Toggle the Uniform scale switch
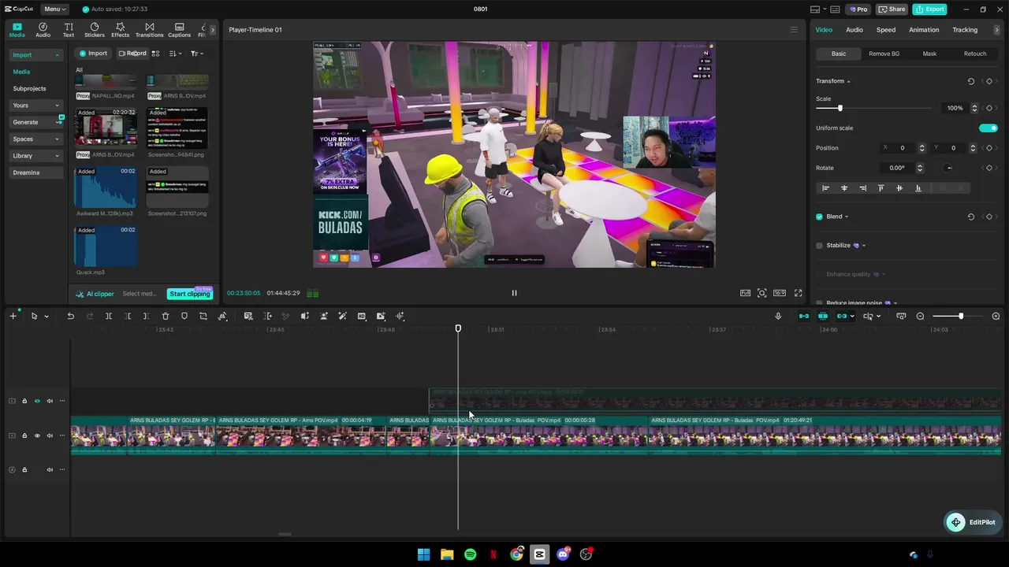1009x567 pixels. (x=989, y=128)
